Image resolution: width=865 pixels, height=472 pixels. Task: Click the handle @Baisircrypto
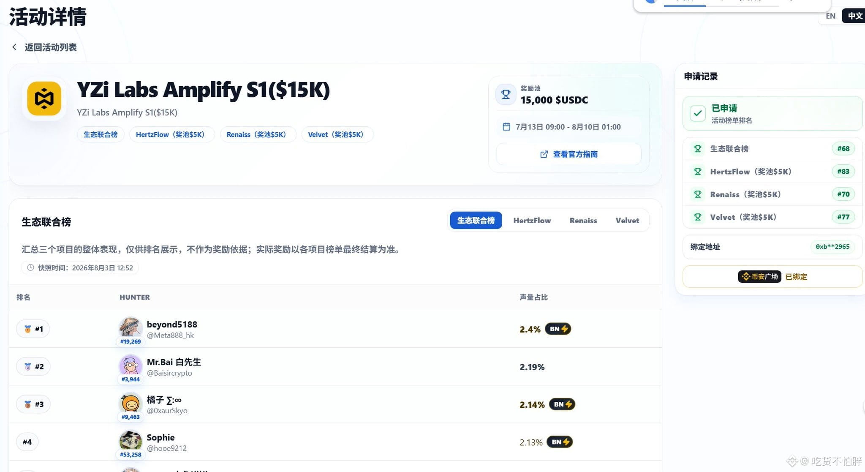click(169, 373)
